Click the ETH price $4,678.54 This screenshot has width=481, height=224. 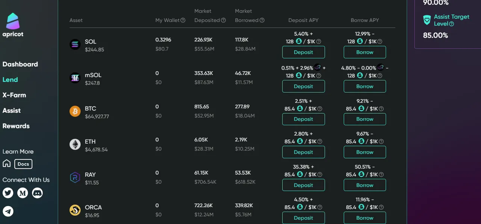[x=96, y=149]
